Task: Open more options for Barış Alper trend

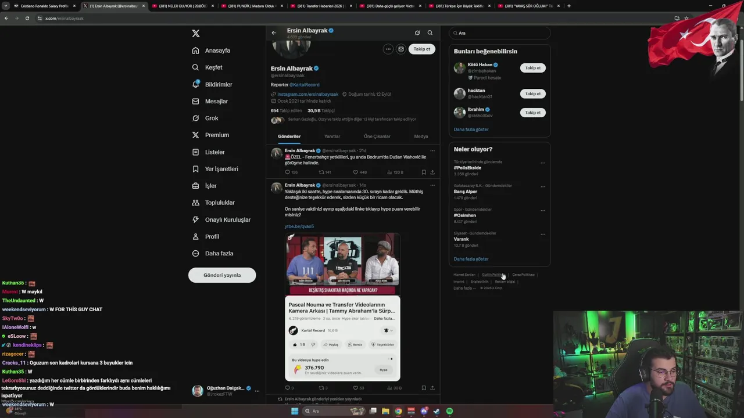Action: [x=543, y=187]
